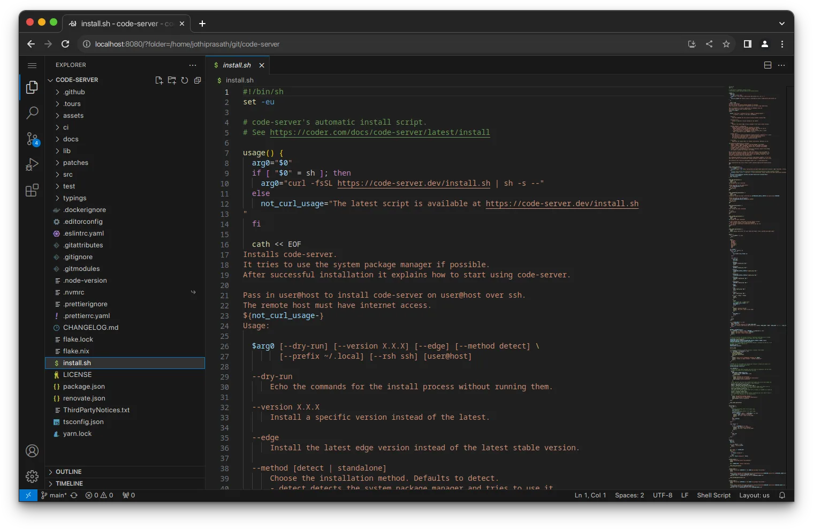This screenshot has width=813, height=529.
Task: Open the hamburger application menu
Action: tap(32, 65)
